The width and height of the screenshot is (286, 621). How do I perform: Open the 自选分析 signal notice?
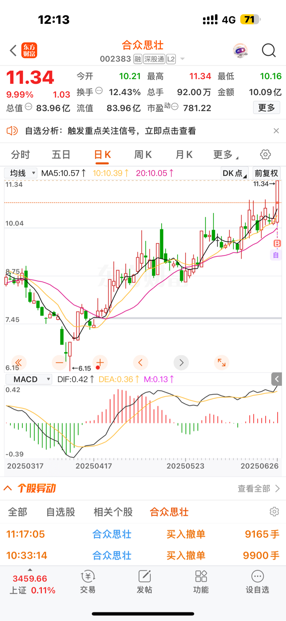(110, 131)
